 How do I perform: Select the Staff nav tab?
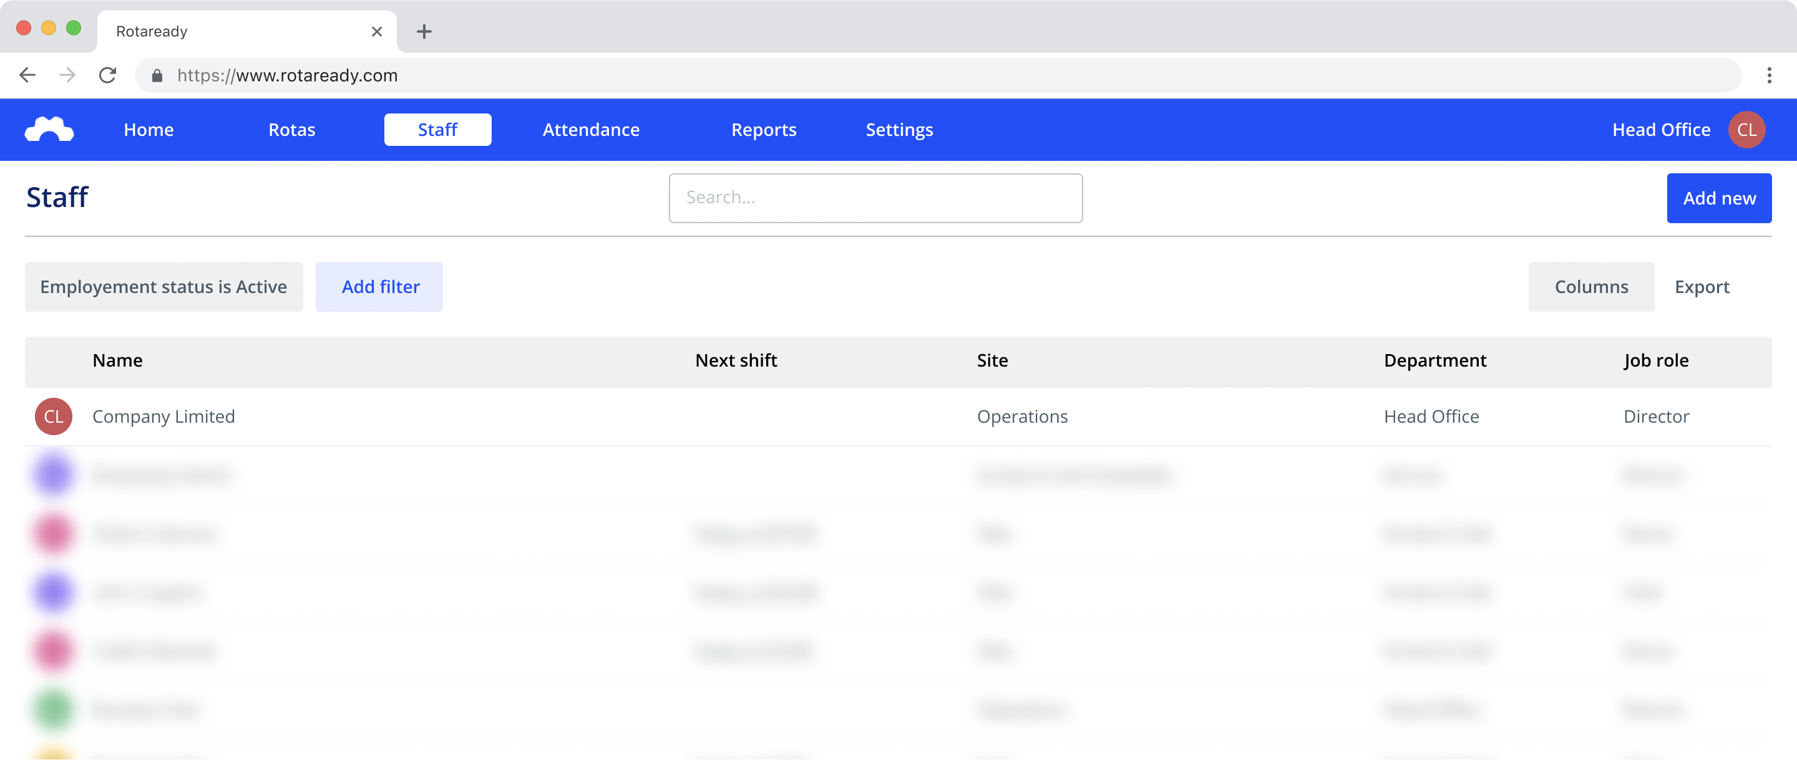tap(437, 130)
